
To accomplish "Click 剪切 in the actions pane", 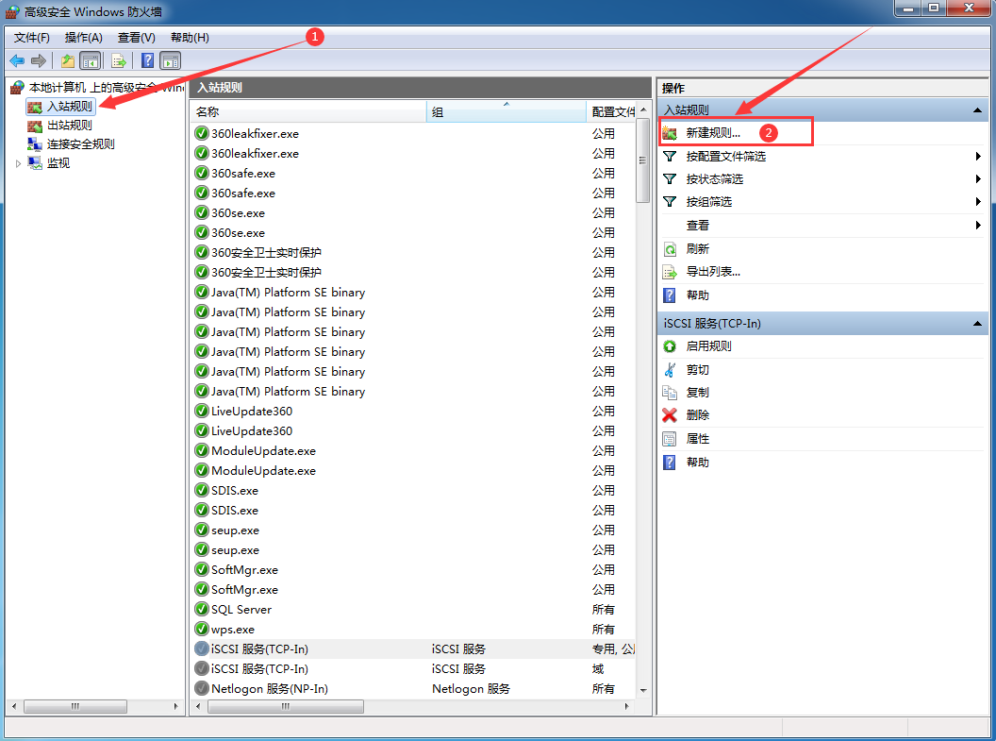I will [697, 370].
